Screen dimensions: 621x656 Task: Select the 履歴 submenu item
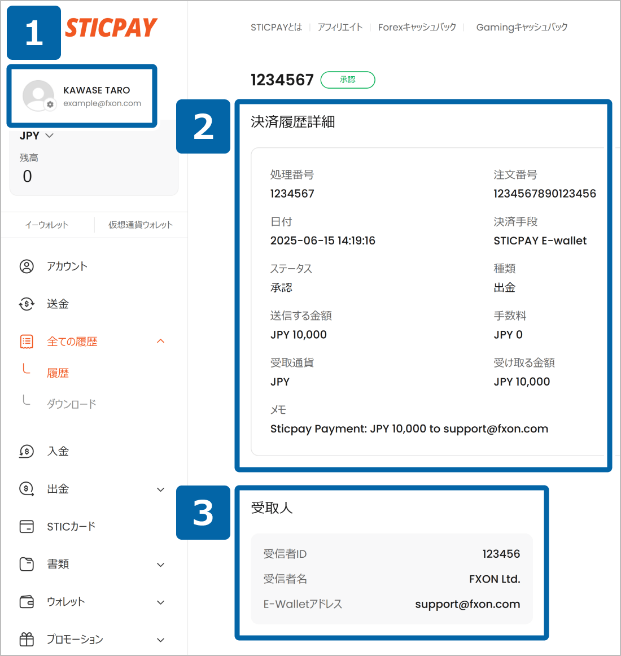(x=58, y=373)
